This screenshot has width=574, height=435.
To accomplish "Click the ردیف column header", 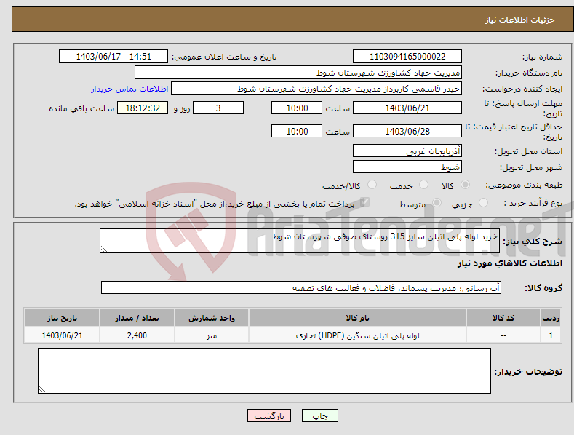I will 551,318.
